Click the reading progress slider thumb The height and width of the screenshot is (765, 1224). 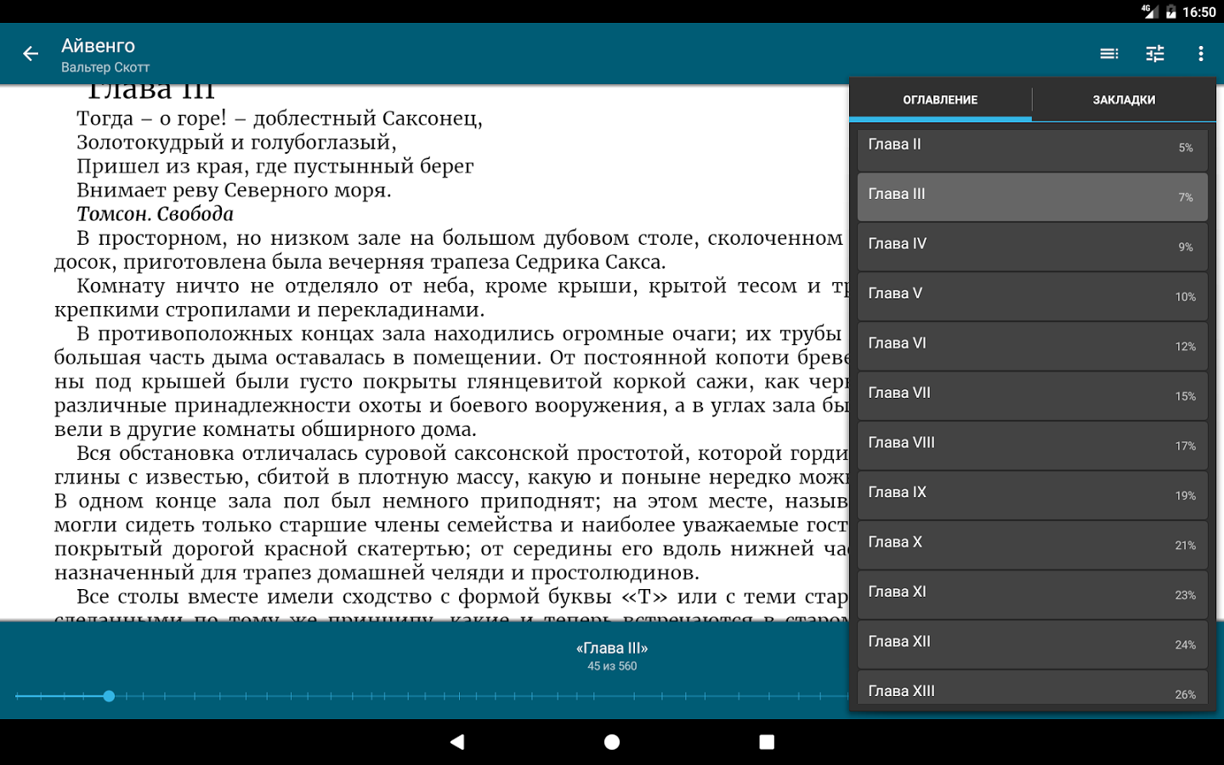coord(109,696)
